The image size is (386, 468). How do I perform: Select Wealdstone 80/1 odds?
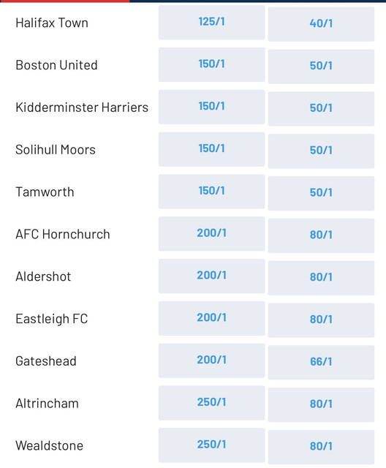[x=321, y=447]
